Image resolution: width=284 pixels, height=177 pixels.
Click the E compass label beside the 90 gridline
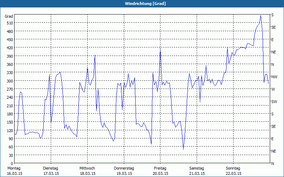coord(272,139)
